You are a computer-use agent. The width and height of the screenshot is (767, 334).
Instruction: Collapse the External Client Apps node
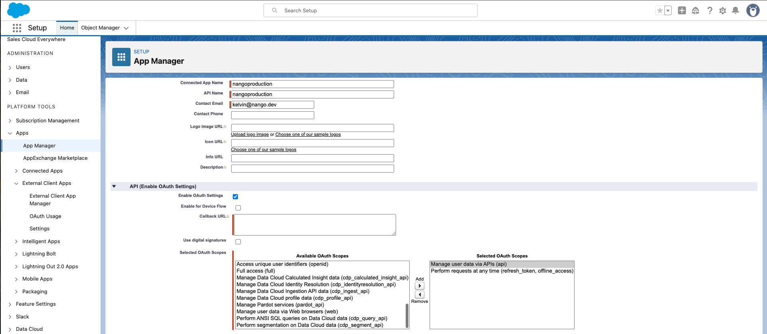(x=16, y=184)
